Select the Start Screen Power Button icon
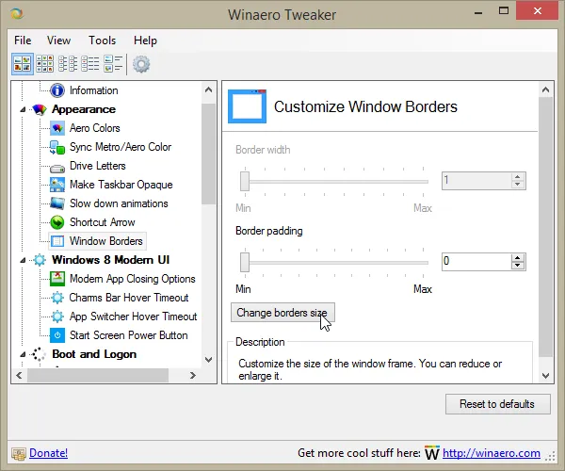This screenshot has width=565, height=471. (57, 335)
